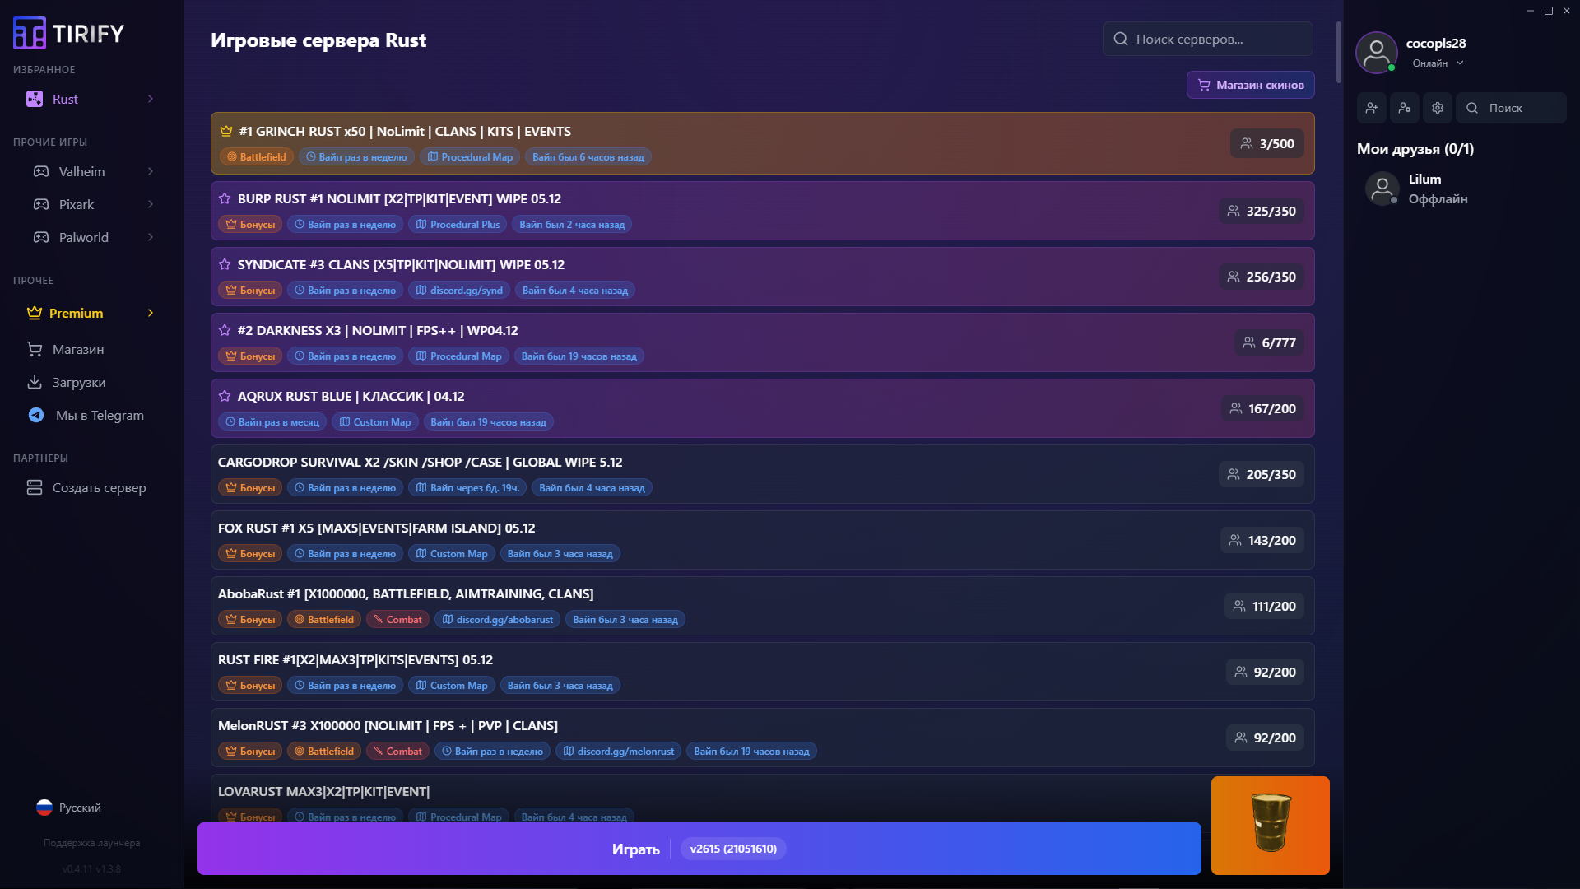Viewport: 1580px width, 889px height.
Task: Open friend requests icon
Action: (x=1405, y=108)
